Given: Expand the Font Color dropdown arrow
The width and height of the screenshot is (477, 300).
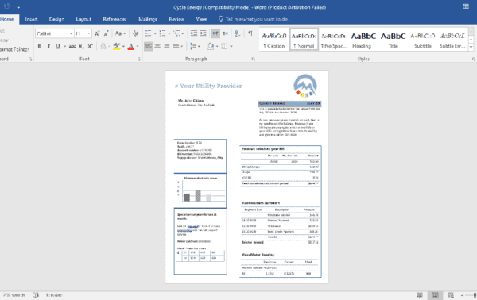Looking at the screenshot, I should [138, 47].
